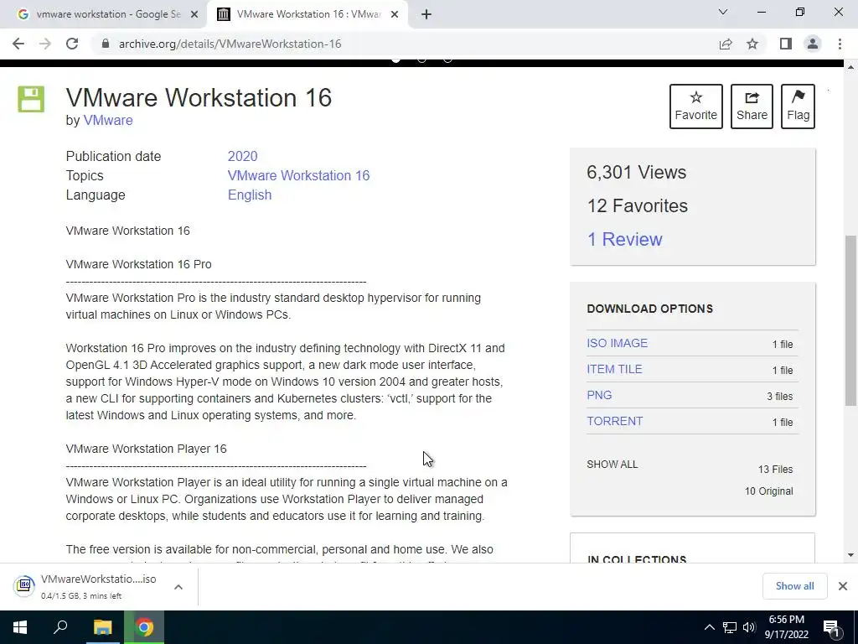Click Show all downloads

pyautogui.click(x=794, y=586)
